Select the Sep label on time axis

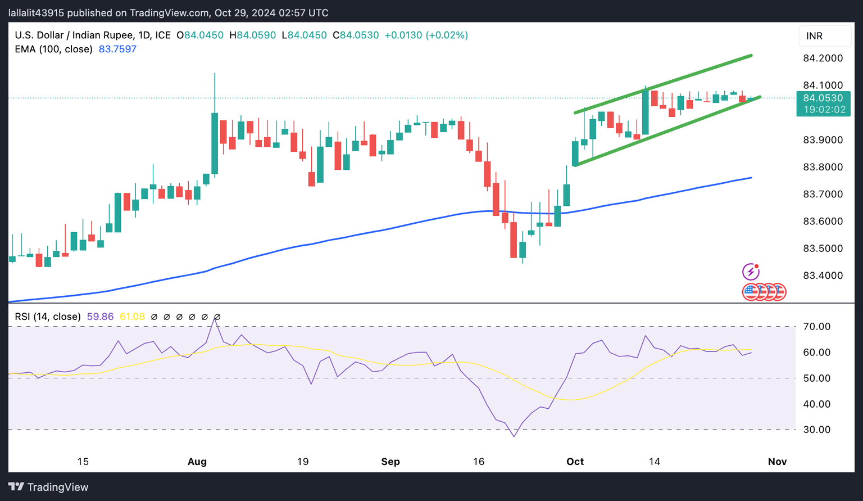390,462
